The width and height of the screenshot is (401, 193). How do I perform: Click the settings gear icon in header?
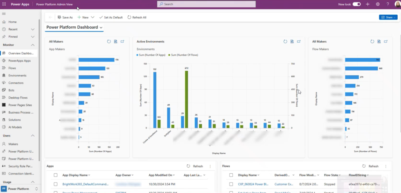[x=378, y=4]
